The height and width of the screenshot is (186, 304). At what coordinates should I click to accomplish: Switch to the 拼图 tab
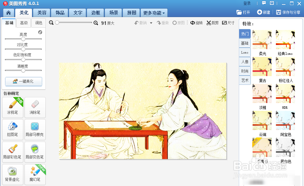(132, 13)
